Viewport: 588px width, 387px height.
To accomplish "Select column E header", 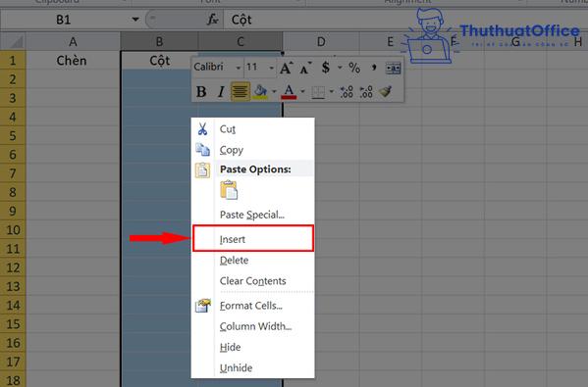I will click(390, 41).
